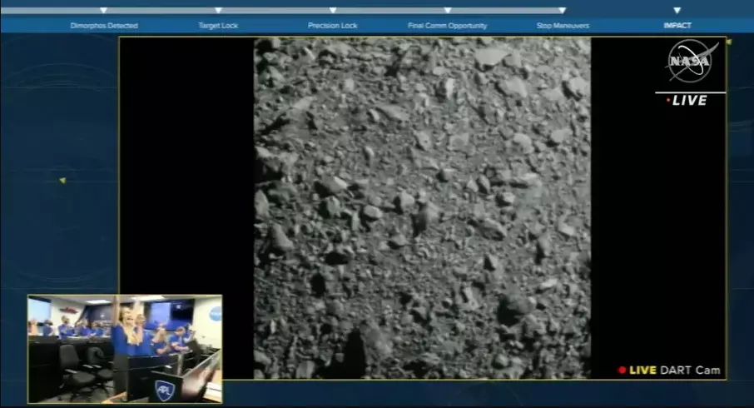The height and width of the screenshot is (408, 754).
Task: Click the Final Comm Opportunity label
Action: (x=448, y=26)
